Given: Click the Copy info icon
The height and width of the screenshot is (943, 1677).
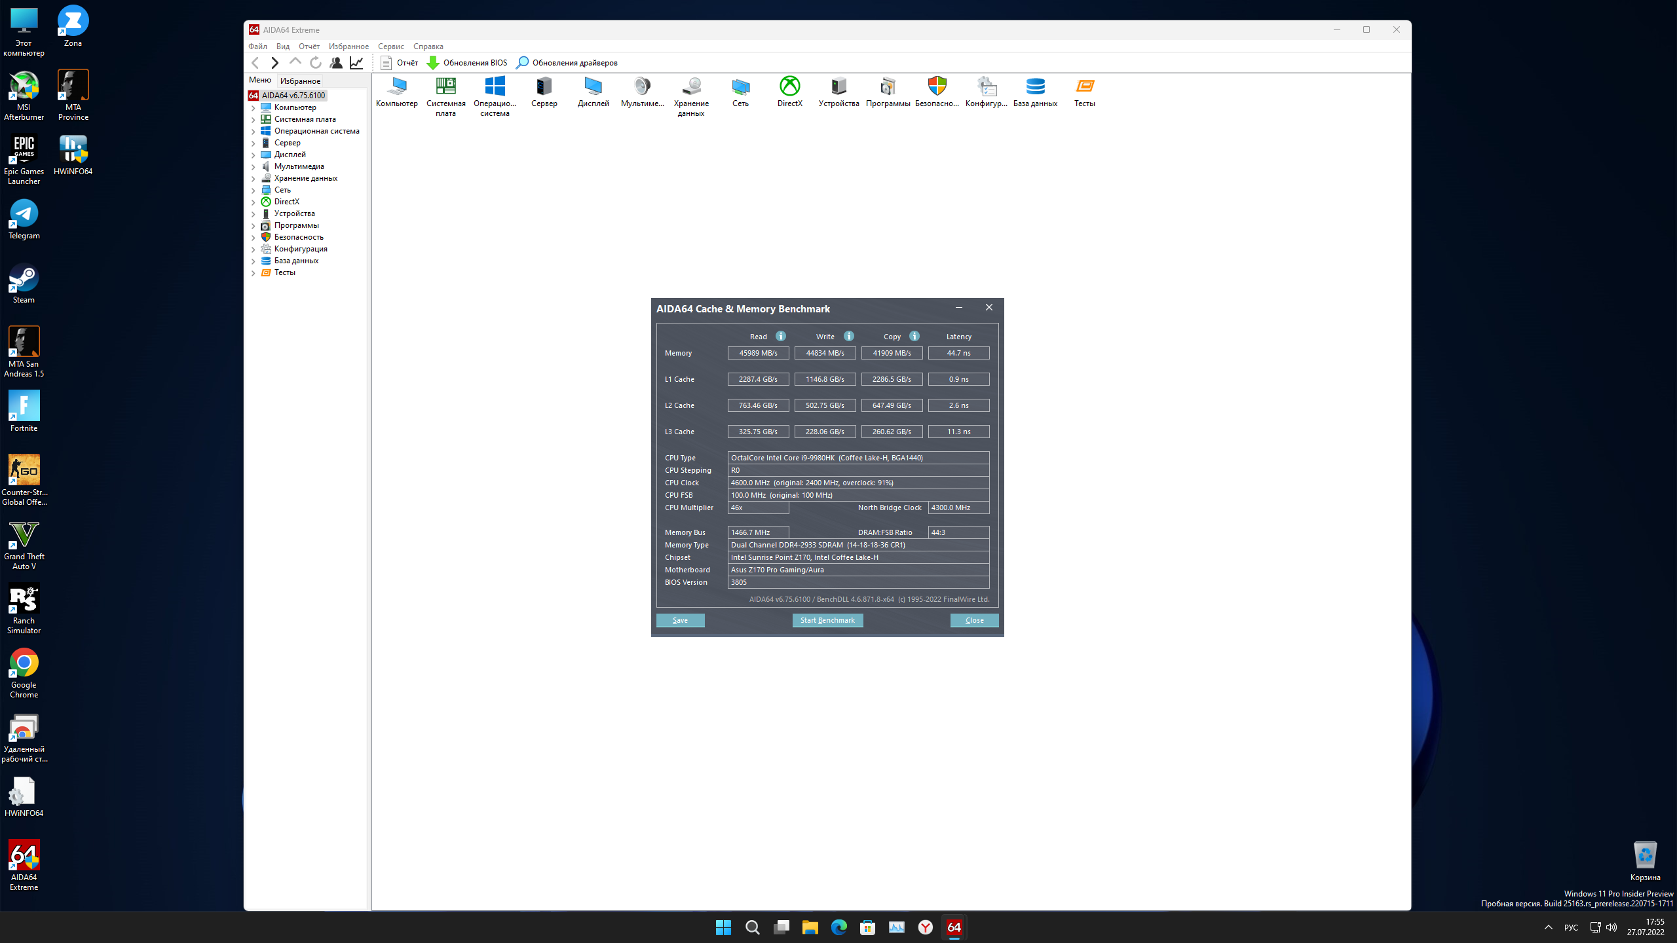Looking at the screenshot, I should tap(914, 336).
